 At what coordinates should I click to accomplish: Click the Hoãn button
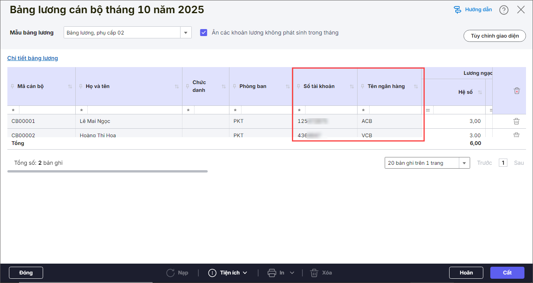(466, 273)
